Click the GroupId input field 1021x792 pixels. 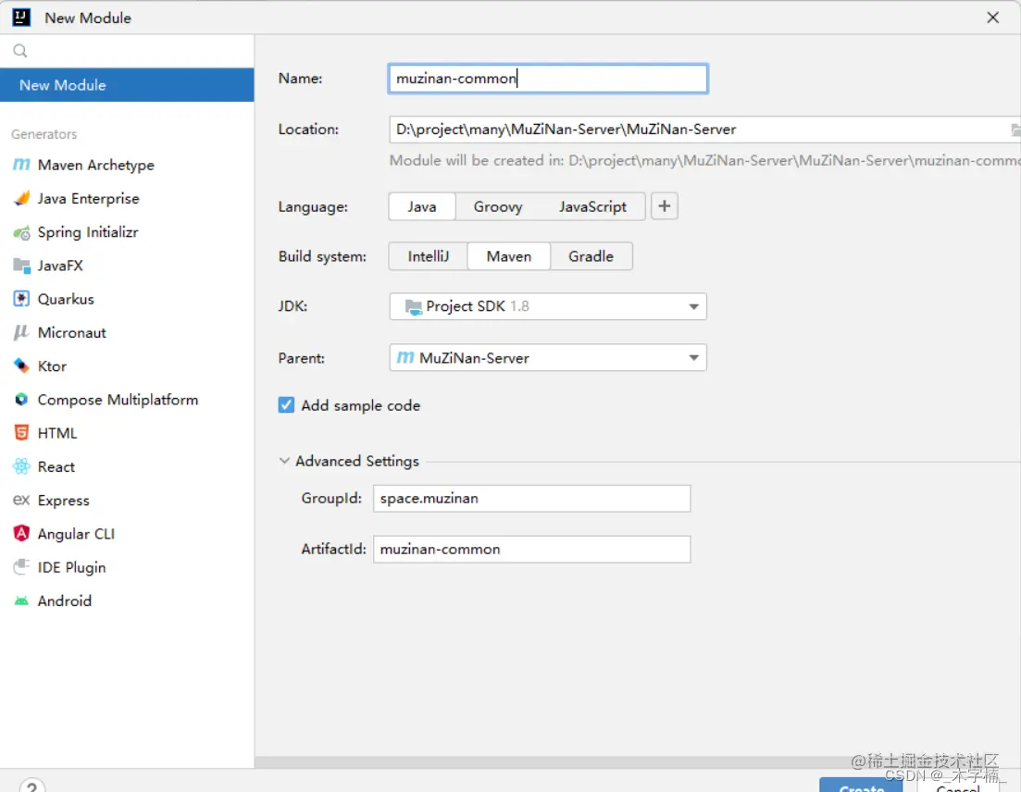click(x=531, y=499)
